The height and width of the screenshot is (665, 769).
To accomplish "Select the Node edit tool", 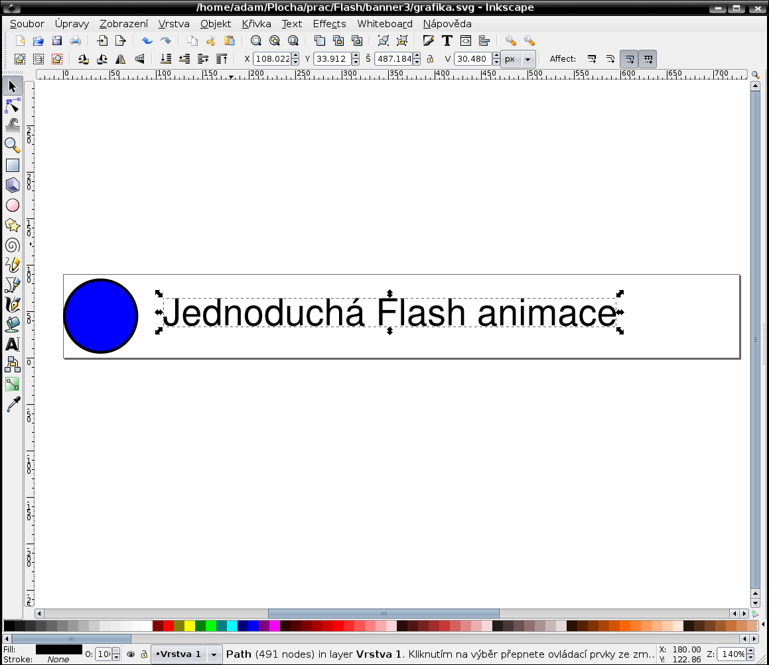I will click(x=12, y=106).
